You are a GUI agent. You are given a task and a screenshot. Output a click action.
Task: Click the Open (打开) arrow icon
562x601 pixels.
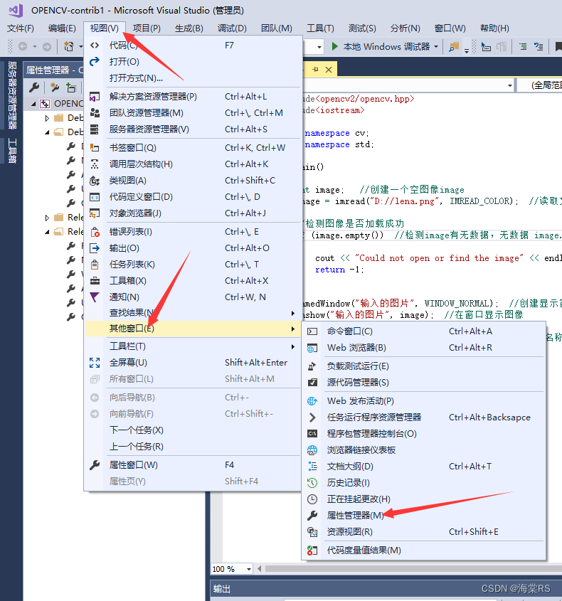pyautogui.click(x=95, y=61)
